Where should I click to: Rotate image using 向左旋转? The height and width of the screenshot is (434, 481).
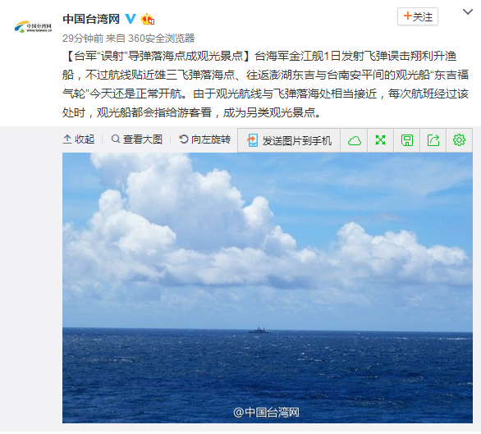tap(204, 139)
